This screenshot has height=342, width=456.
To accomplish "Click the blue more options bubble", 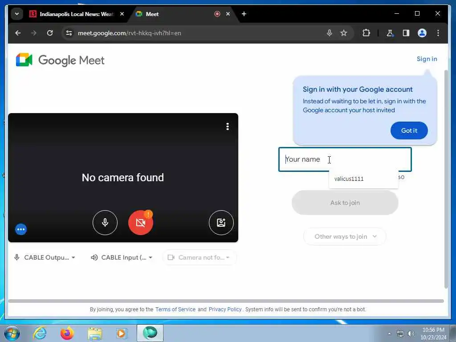I will (21, 229).
